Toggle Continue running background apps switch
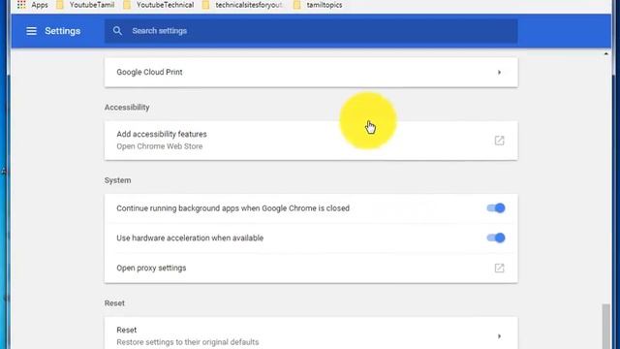 496,208
